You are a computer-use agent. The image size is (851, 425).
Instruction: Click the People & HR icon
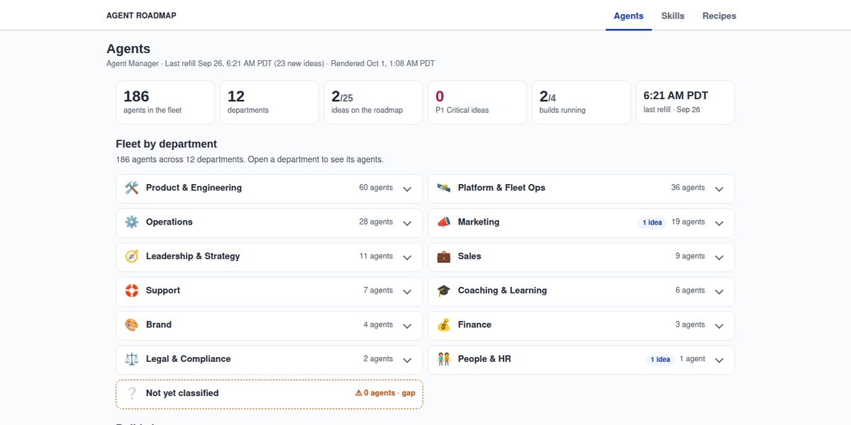click(x=444, y=359)
